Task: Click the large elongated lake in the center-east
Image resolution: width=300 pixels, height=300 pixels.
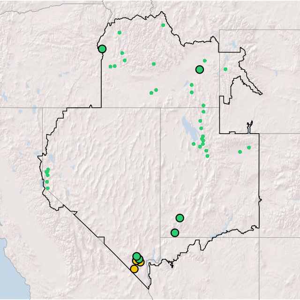Action: click(187, 126)
